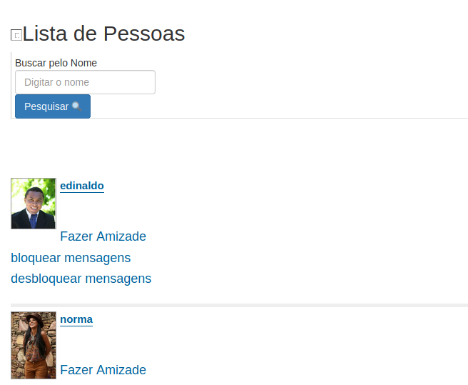The image size is (468, 385).
Task: Click the word 'Amizade' under edinaldo
Action: pyautogui.click(x=121, y=236)
